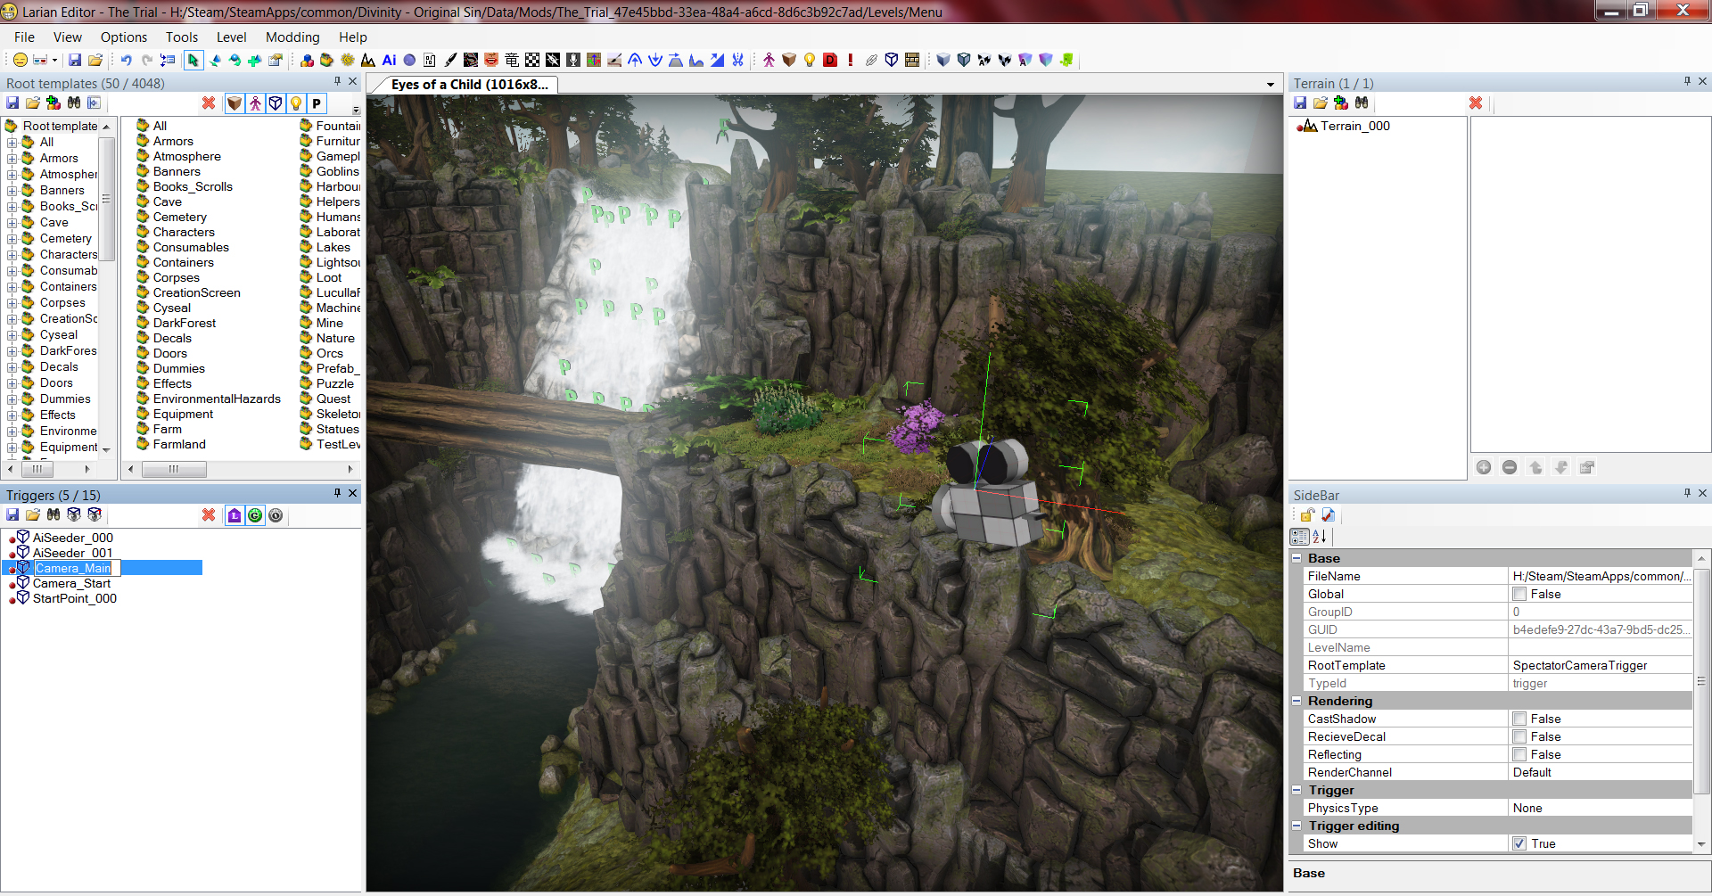The height and width of the screenshot is (896, 1712).
Task: Open the Tools menu
Action: pyautogui.click(x=182, y=37)
